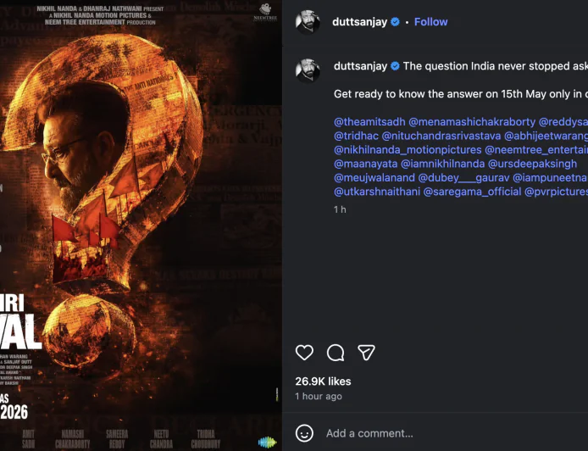
Task: Share the post with paper plane icon
Action: pos(366,353)
